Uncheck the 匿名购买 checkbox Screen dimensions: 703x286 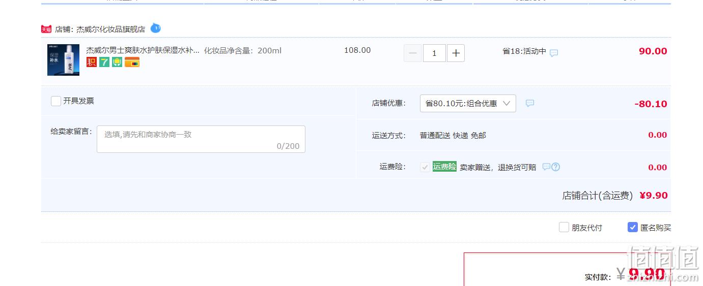[x=633, y=227]
